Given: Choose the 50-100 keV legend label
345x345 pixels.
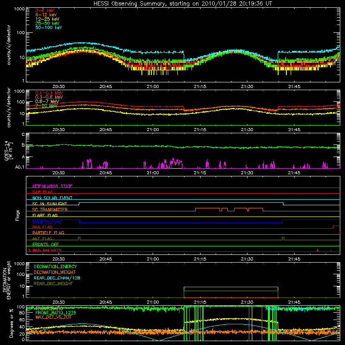Looking at the screenshot, I should click(x=49, y=28).
